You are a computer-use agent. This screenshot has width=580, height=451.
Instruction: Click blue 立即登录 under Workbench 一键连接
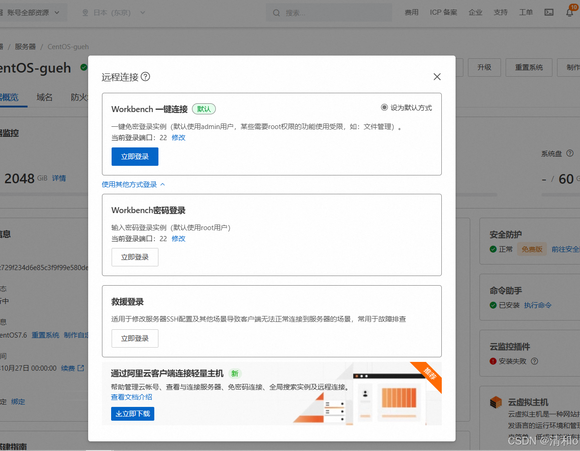135,157
